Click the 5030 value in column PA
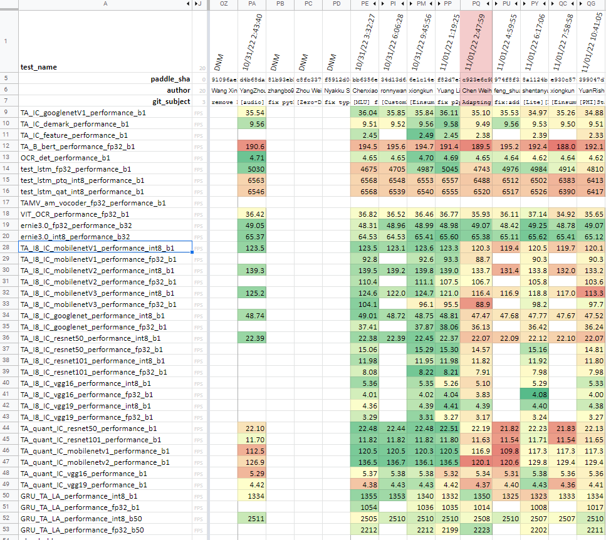 [x=252, y=169]
